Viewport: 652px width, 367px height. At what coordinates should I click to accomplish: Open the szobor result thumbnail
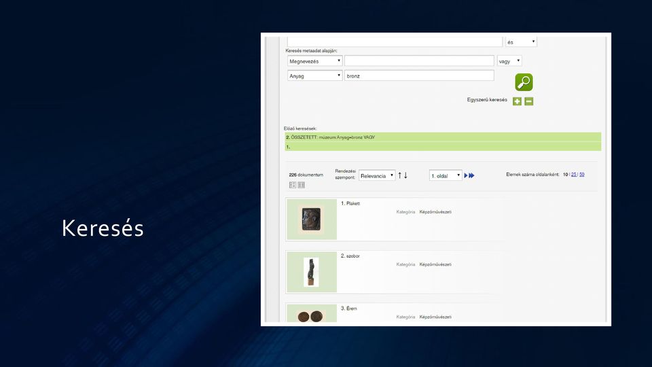[312, 272]
